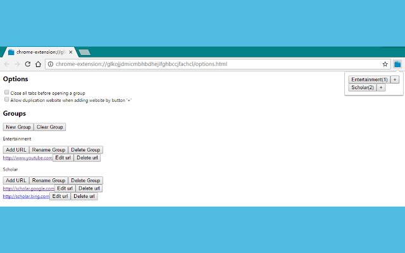Edit the scholar.google.com url

point(65,188)
